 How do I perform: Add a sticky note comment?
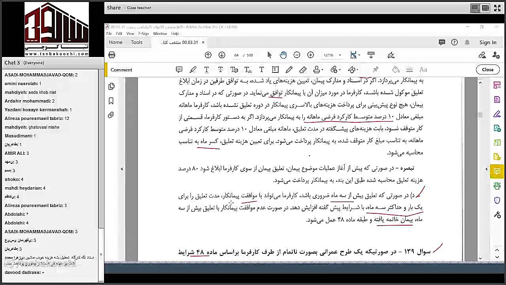(179, 70)
